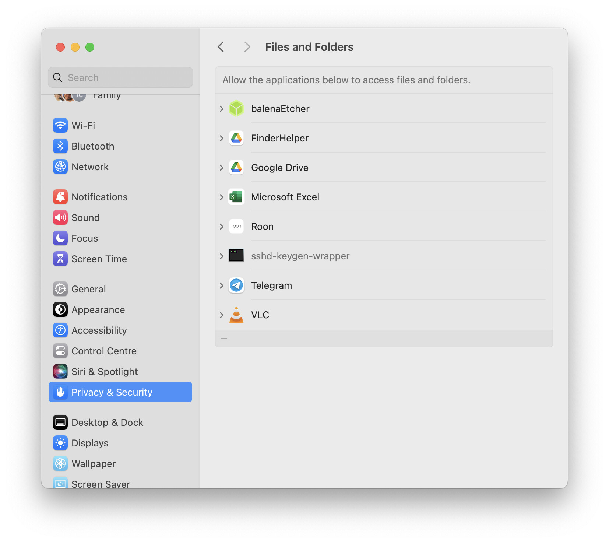Screen dimensions: 609x543
Task: Select the Bluetooth icon in sidebar
Action: click(x=60, y=146)
